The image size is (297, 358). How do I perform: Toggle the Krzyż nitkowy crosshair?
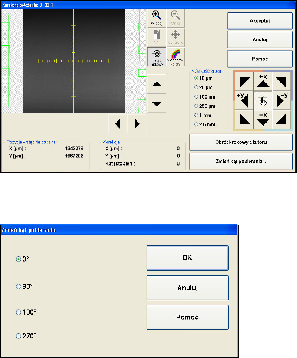coord(157,57)
